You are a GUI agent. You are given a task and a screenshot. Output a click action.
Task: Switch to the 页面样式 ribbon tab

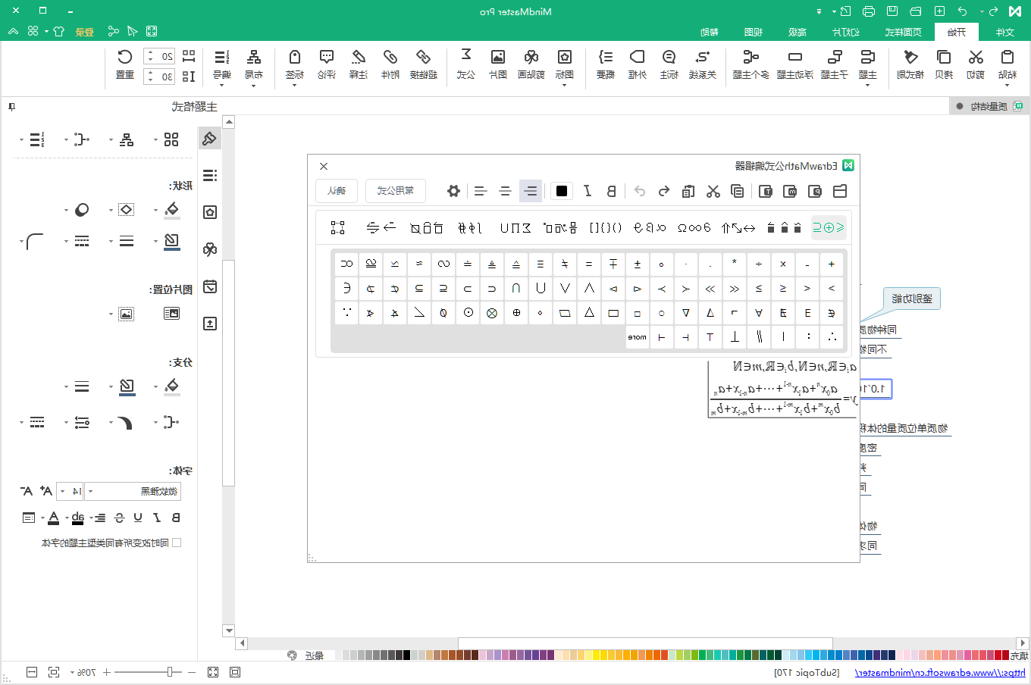point(904,32)
